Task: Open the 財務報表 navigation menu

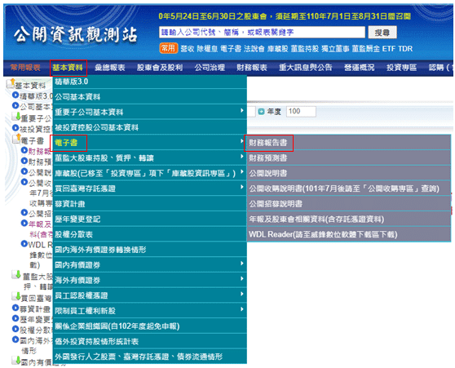Action: tap(252, 68)
